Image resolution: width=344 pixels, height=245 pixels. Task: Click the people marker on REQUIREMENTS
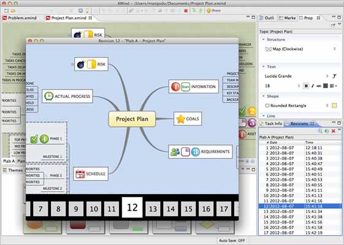click(x=175, y=152)
